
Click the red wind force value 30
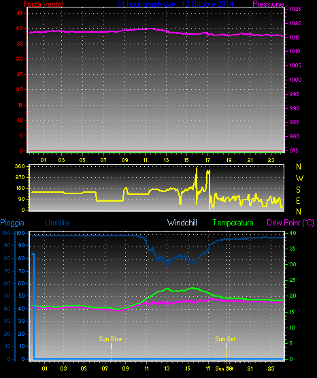[20, 59]
